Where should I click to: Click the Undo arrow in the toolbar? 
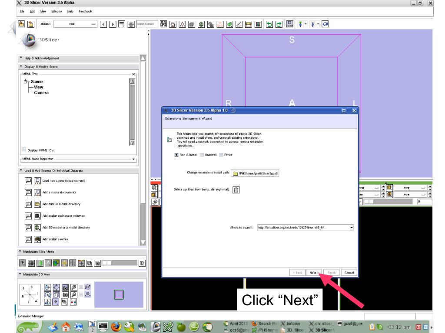[x=269, y=24]
